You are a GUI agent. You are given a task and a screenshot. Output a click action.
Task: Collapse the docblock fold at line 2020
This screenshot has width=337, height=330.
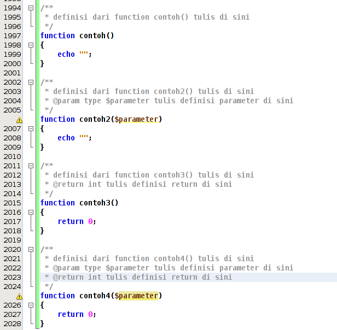tap(31, 249)
